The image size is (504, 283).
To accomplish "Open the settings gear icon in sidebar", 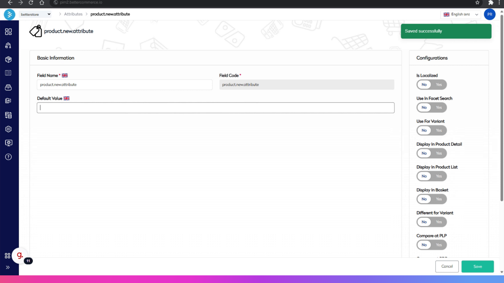I will click(x=8, y=129).
